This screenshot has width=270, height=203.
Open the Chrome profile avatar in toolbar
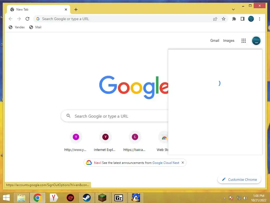click(251, 19)
